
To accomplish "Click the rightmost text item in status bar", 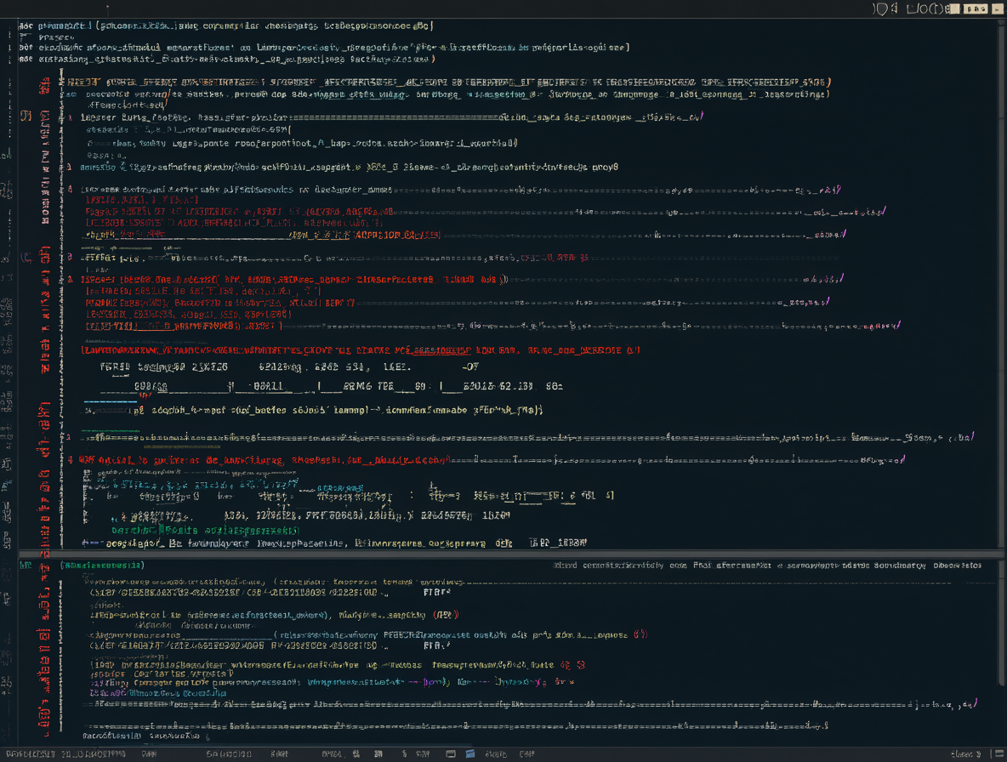I will [x=966, y=754].
